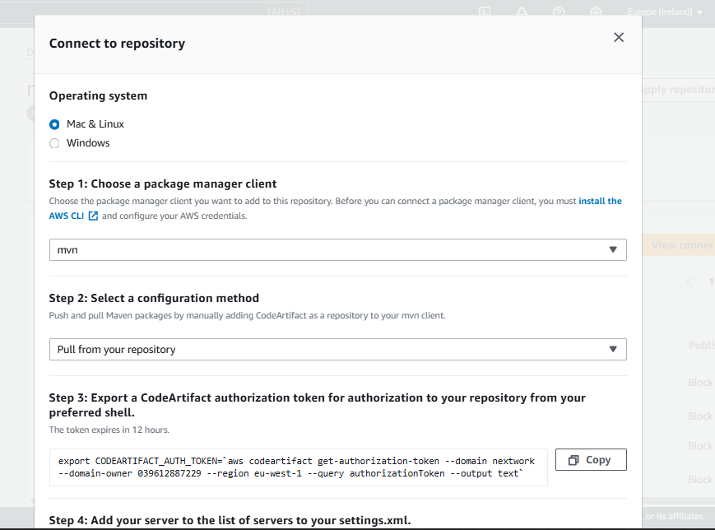Open the help question mark icon

559,12
